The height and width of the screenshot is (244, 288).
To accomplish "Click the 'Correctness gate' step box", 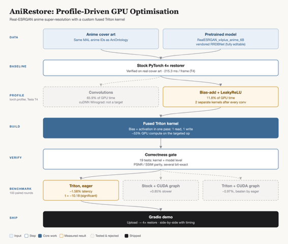I will click(161, 159).
